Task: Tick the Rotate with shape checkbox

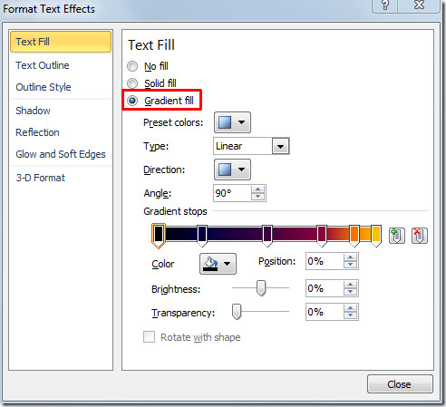Action: [x=149, y=336]
